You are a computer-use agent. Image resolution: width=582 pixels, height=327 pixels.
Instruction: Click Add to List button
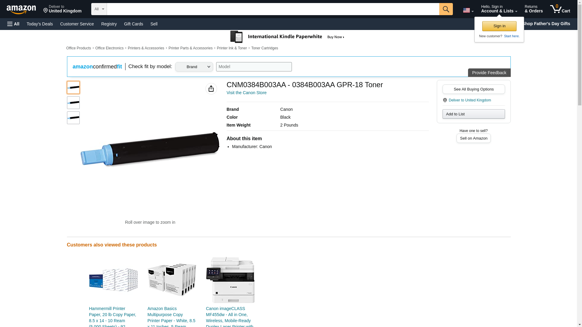pyautogui.click(x=473, y=114)
